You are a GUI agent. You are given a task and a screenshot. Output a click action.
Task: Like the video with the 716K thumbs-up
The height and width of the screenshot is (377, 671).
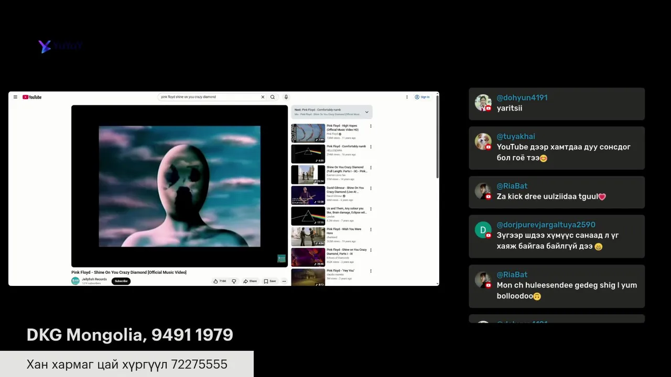click(220, 281)
